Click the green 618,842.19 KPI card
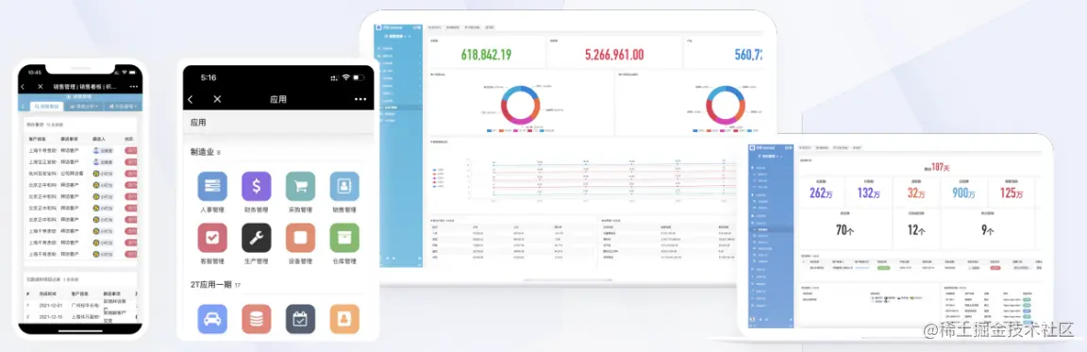Viewport: 1087px width, 352px height. point(486,54)
